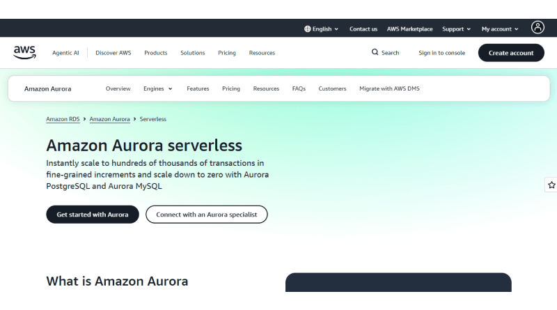Open Agentic AI menu item
The image size is (557, 310).
(65, 53)
